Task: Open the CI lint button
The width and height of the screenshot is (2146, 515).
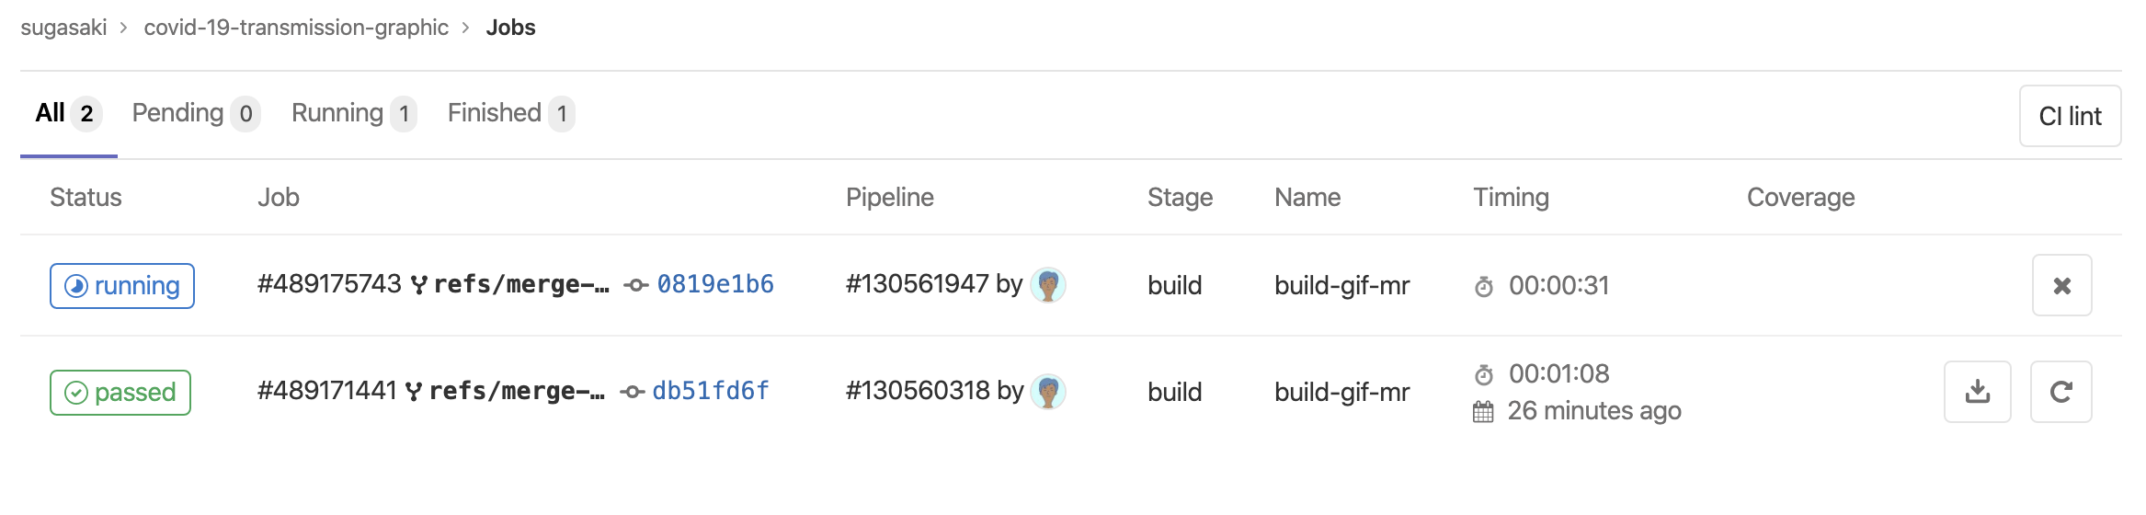Action: tap(2070, 116)
